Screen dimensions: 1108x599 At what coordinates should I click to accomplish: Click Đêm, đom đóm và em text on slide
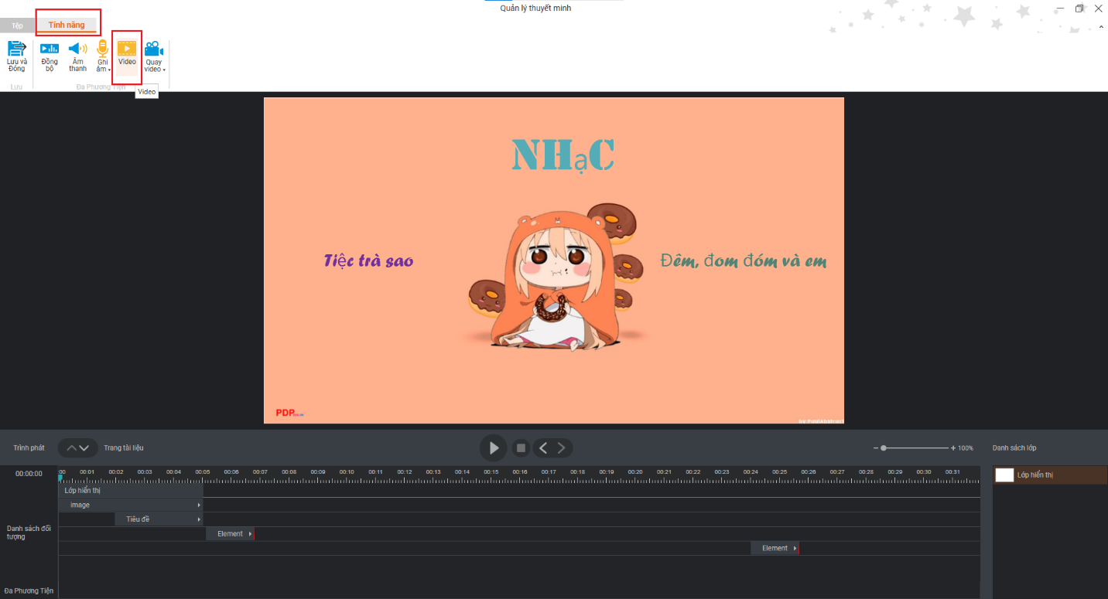[x=743, y=261]
